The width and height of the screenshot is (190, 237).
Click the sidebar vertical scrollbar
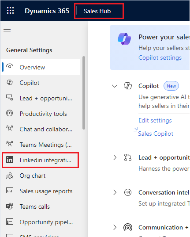[x=84, y=93]
